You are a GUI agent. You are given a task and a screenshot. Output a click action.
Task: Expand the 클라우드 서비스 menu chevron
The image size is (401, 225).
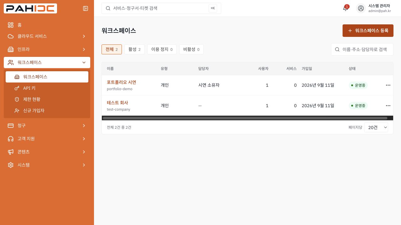pos(84,36)
